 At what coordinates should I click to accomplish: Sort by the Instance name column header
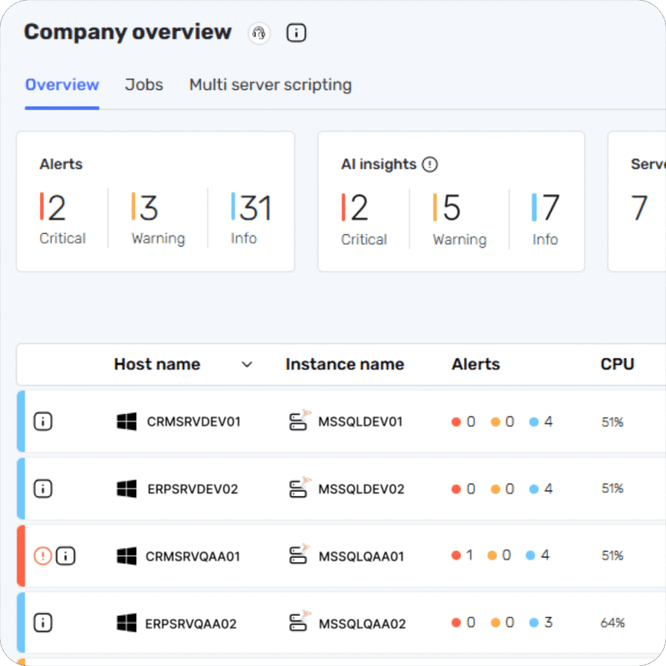click(344, 365)
